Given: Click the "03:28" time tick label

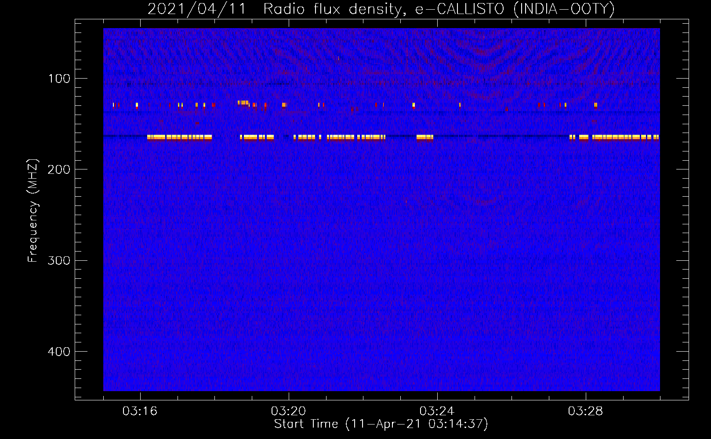Looking at the screenshot, I should pyautogui.click(x=585, y=411).
